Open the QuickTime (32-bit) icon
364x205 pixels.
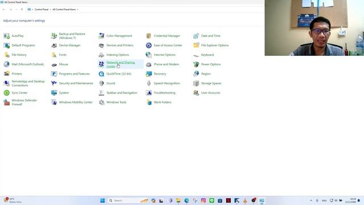point(101,74)
